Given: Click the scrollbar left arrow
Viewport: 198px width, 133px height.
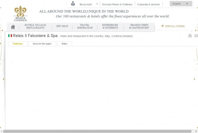Looking at the screenshot, I should (2, 131).
